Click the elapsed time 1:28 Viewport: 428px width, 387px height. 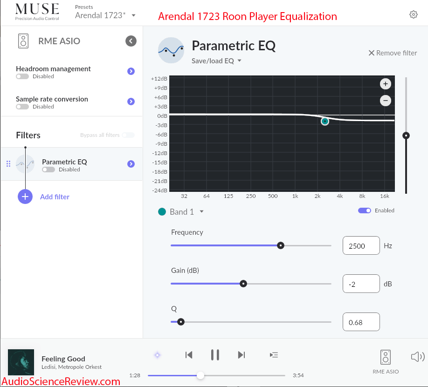click(x=135, y=375)
